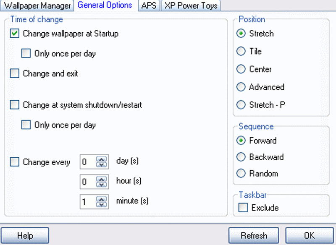Screen dimensions: 336x245
Task: Click the Refresh button
Action: [254, 235]
